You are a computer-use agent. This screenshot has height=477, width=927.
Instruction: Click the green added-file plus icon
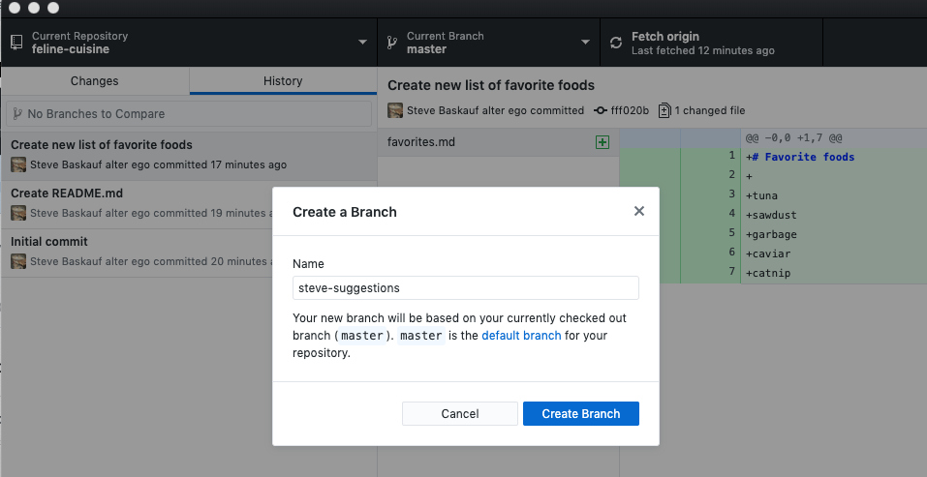point(602,142)
